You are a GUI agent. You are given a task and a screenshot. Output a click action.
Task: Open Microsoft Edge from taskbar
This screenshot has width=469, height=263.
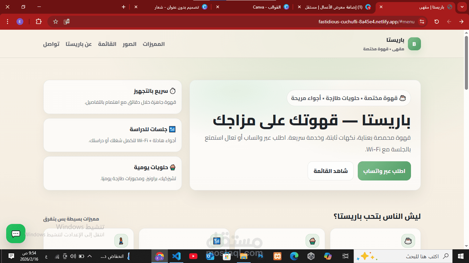[x=294, y=256]
